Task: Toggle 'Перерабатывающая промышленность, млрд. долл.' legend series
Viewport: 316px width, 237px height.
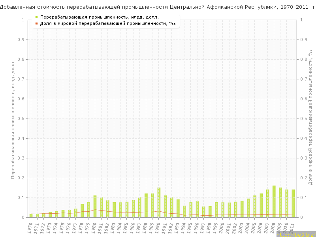Action: (x=100, y=17)
